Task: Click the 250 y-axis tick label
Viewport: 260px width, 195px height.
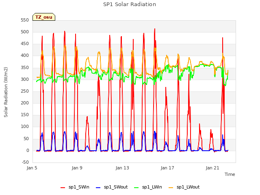Action: (25, 91)
